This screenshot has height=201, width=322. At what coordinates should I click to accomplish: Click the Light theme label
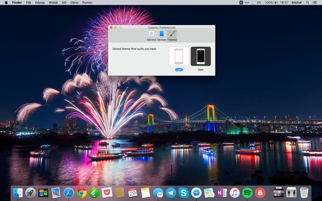179,70
